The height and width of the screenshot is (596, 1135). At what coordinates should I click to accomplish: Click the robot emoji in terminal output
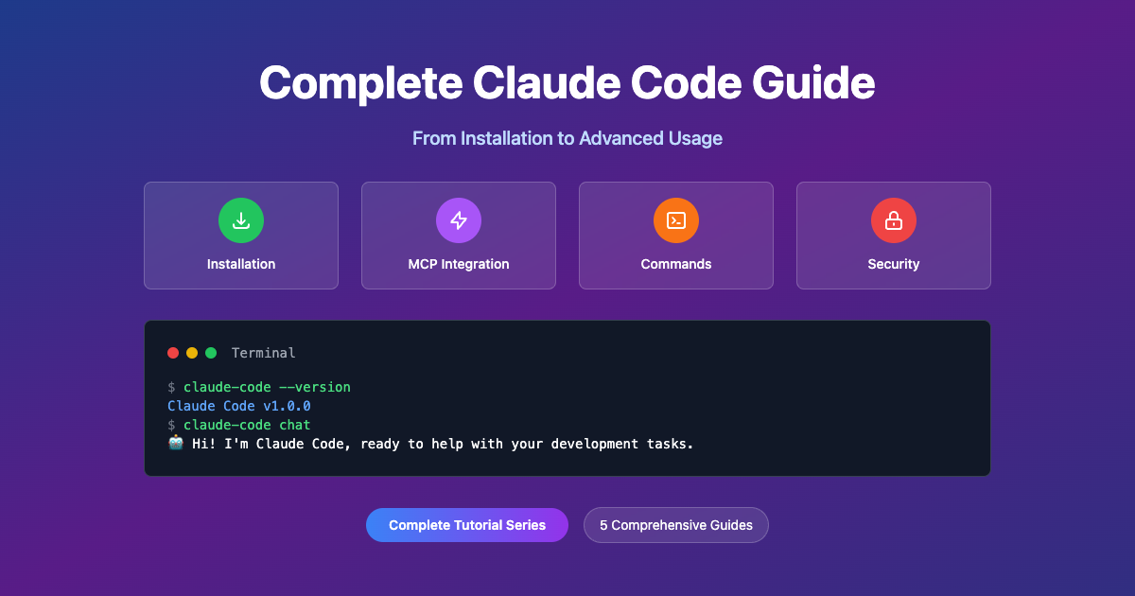pos(176,444)
